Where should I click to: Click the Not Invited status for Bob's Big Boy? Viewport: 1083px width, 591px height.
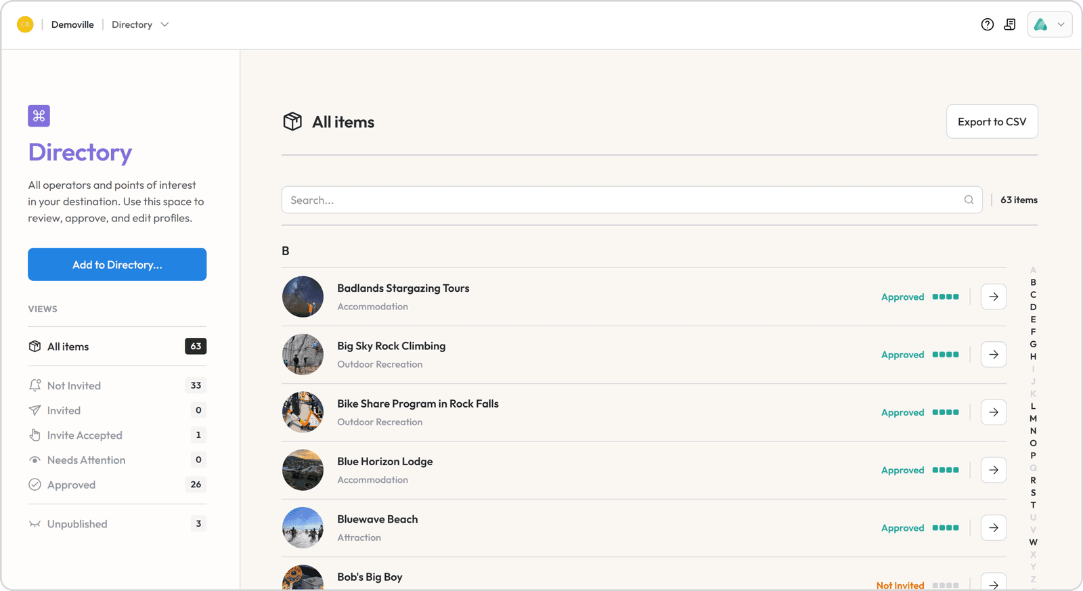pos(900,586)
